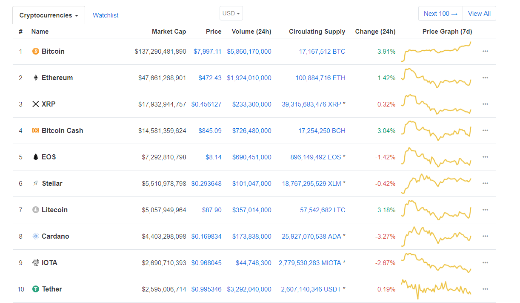
Task: Click Bitcoin Cash price $845.09
Action: click(x=210, y=131)
